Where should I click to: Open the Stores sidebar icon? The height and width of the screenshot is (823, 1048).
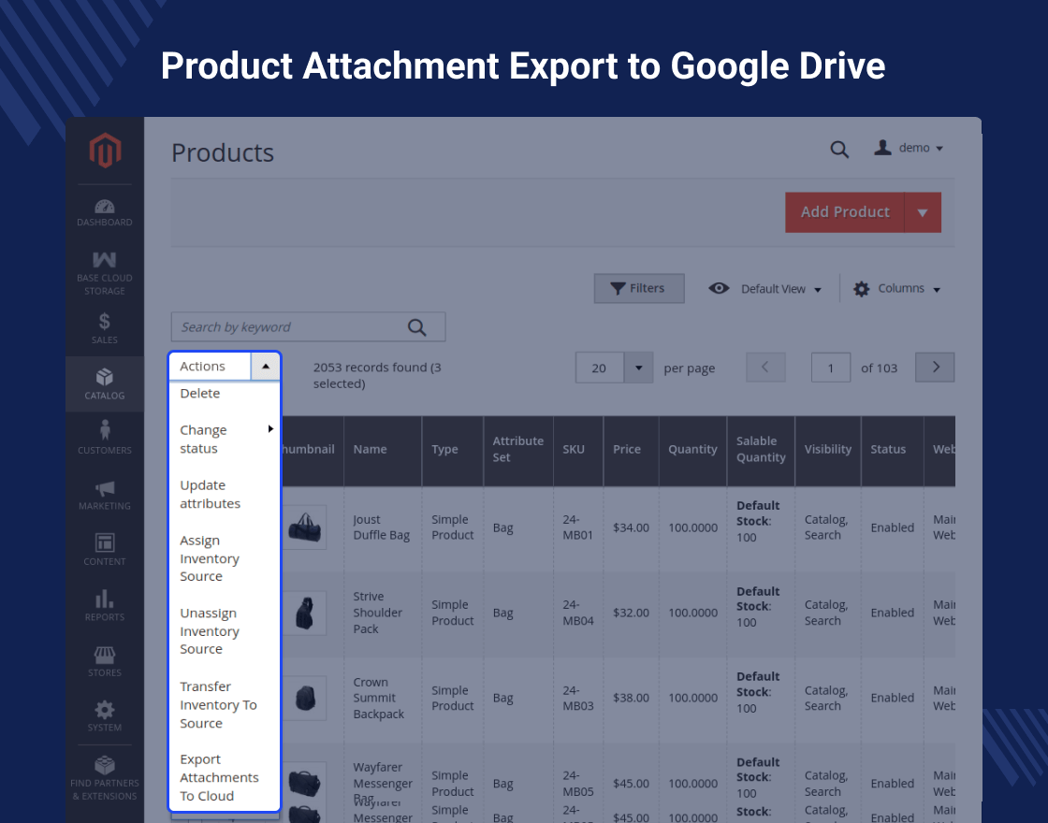pyautogui.click(x=105, y=660)
